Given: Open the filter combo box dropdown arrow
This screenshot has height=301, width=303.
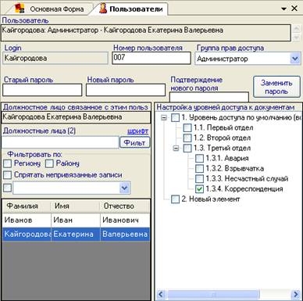Looking at the screenshot, I should click(x=125, y=188).
